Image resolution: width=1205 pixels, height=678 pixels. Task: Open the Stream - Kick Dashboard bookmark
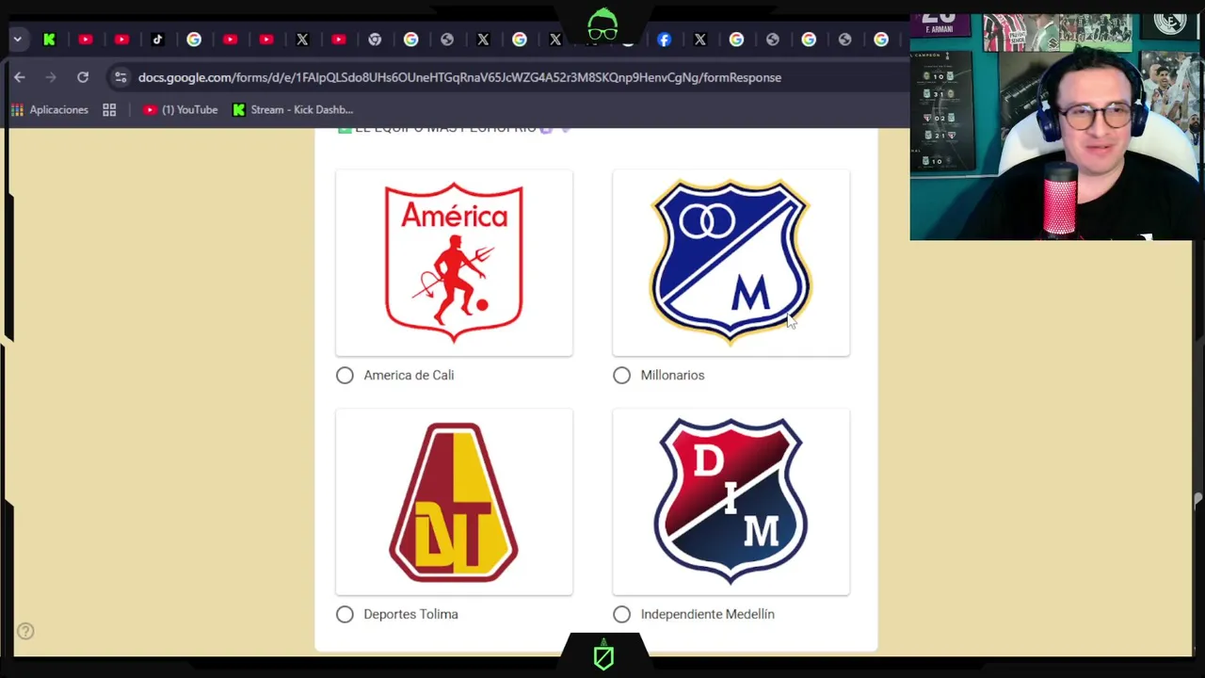pyautogui.click(x=293, y=110)
